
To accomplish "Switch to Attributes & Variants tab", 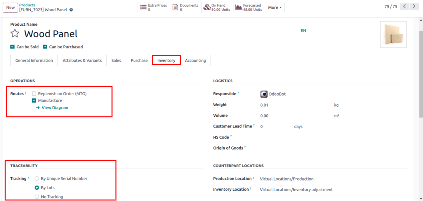I will pos(82,60).
